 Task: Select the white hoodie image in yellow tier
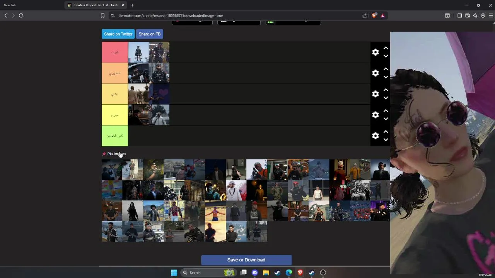point(159,115)
